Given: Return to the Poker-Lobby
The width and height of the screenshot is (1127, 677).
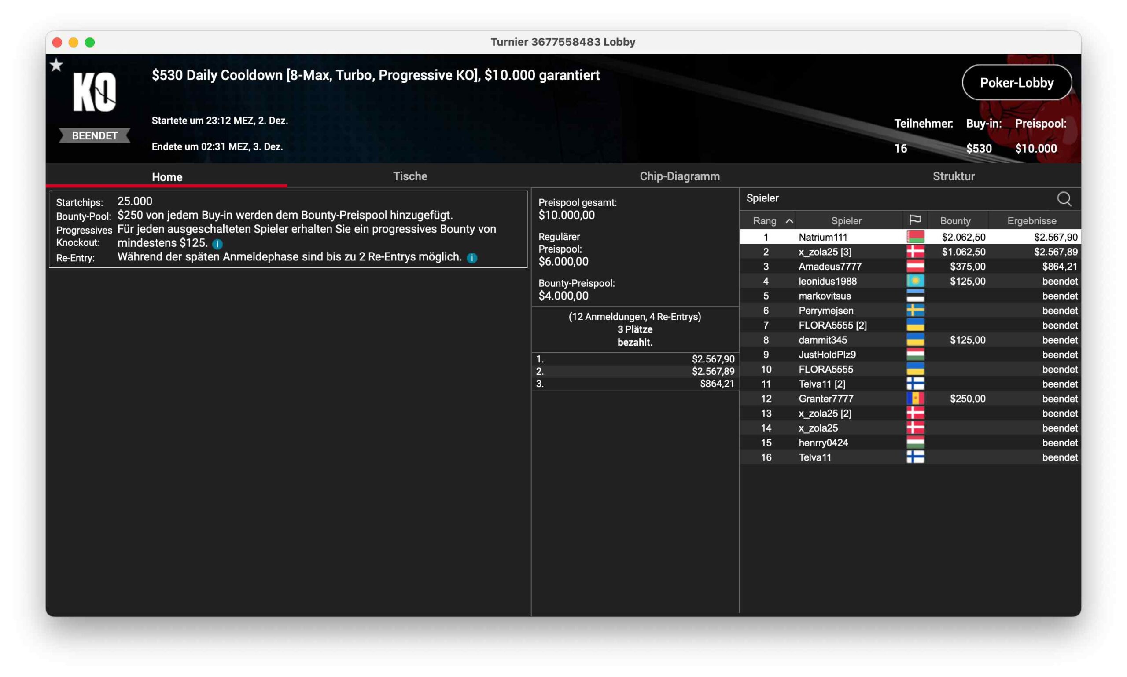Looking at the screenshot, I should (1016, 83).
